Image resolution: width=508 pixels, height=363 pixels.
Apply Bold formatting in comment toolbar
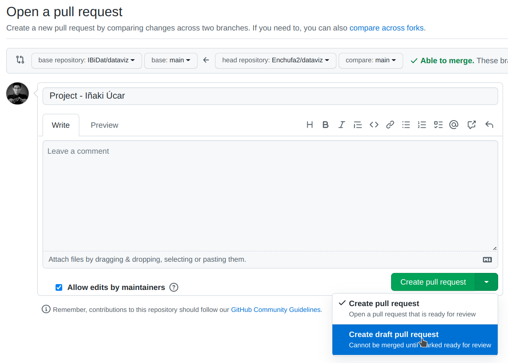click(x=325, y=125)
